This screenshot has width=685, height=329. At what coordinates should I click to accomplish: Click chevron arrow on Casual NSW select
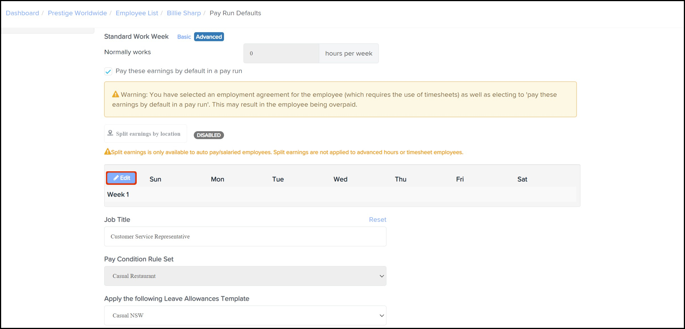382,315
